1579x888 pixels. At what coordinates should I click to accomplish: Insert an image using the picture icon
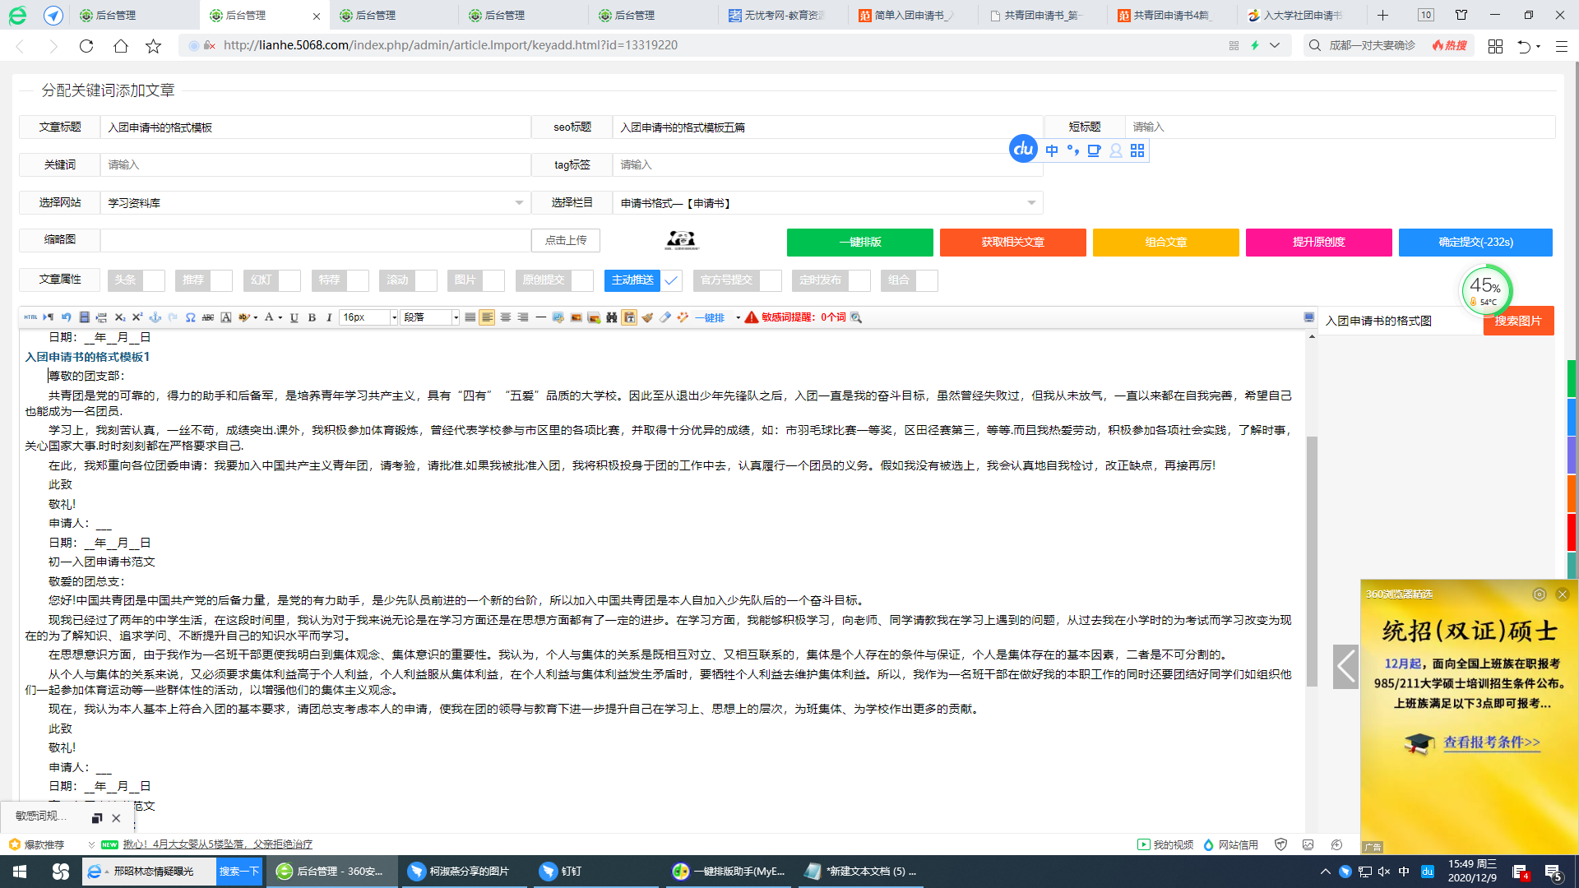[576, 317]
